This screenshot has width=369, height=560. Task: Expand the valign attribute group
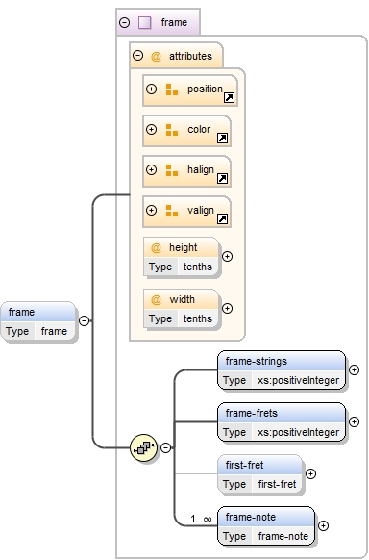(x=152, y=210)
